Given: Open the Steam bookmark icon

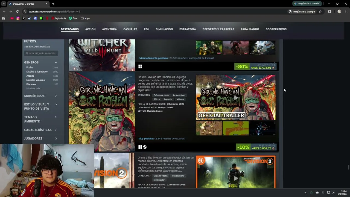Looking at the screenshot, I should (x=29, y=18).
